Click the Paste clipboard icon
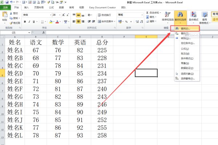This screenshot has width=218, height=145. click(5, 15)
